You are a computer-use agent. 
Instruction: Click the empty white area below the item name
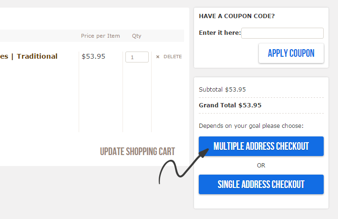coord(38,100)
